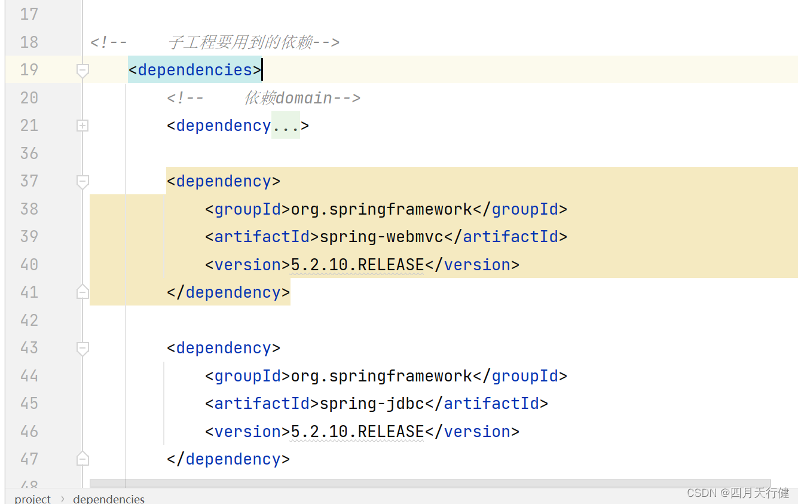Viewport: 798px width, 504px height.
Task: Click the opening dependency tag on line 37
Action: 224,181
